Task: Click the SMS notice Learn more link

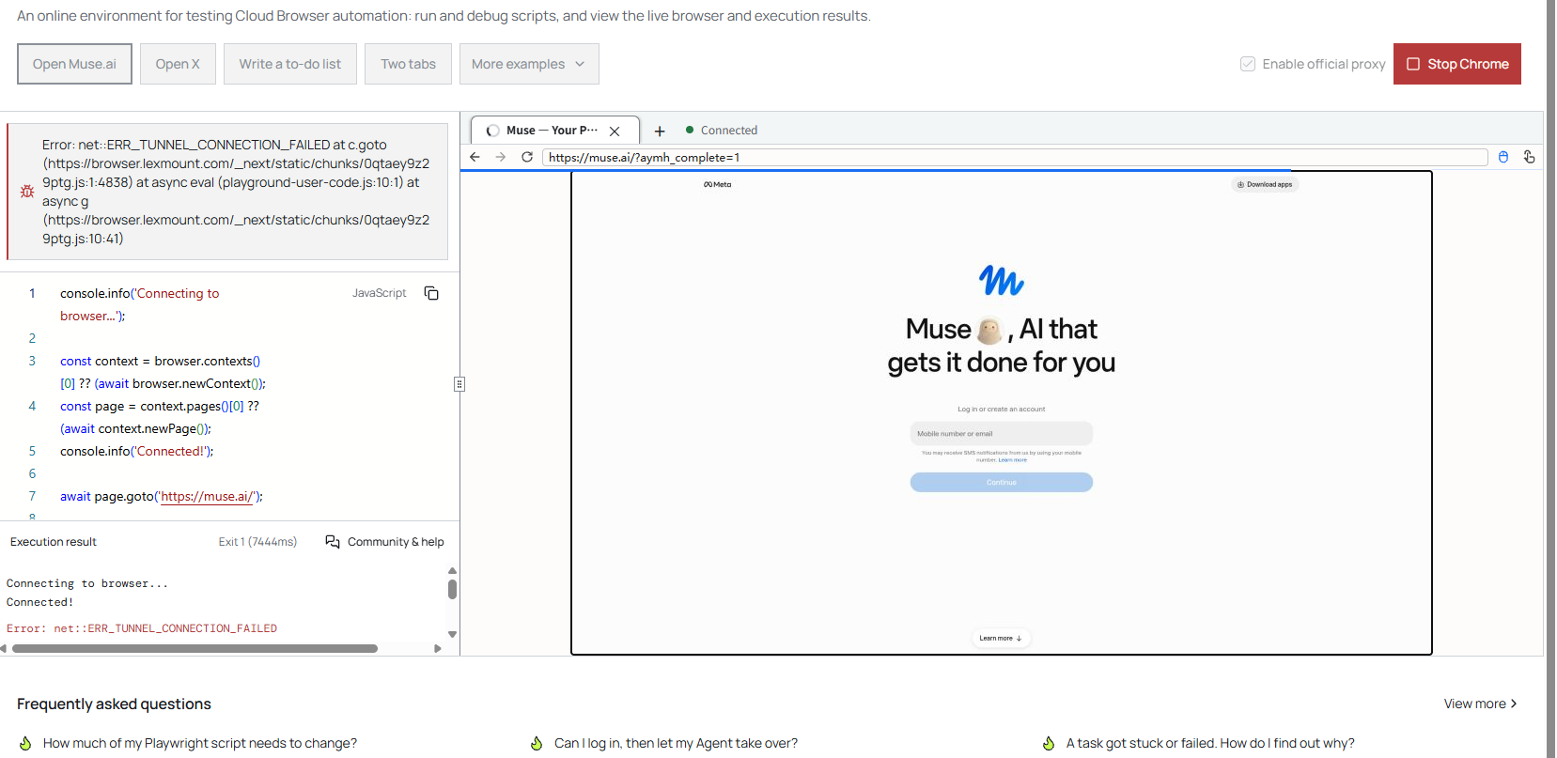Action: pyautogui.click(x=1013, y=460)
